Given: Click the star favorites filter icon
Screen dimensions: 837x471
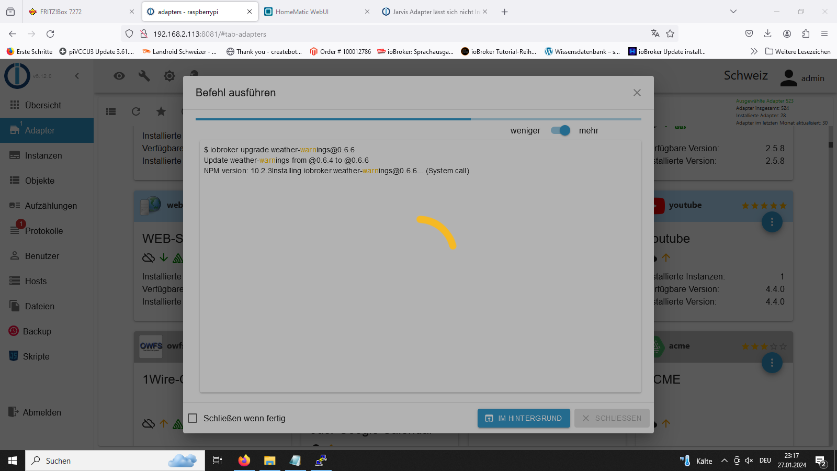Looking at the screenshot, I should pyautogui.click(x=161, y=111).
